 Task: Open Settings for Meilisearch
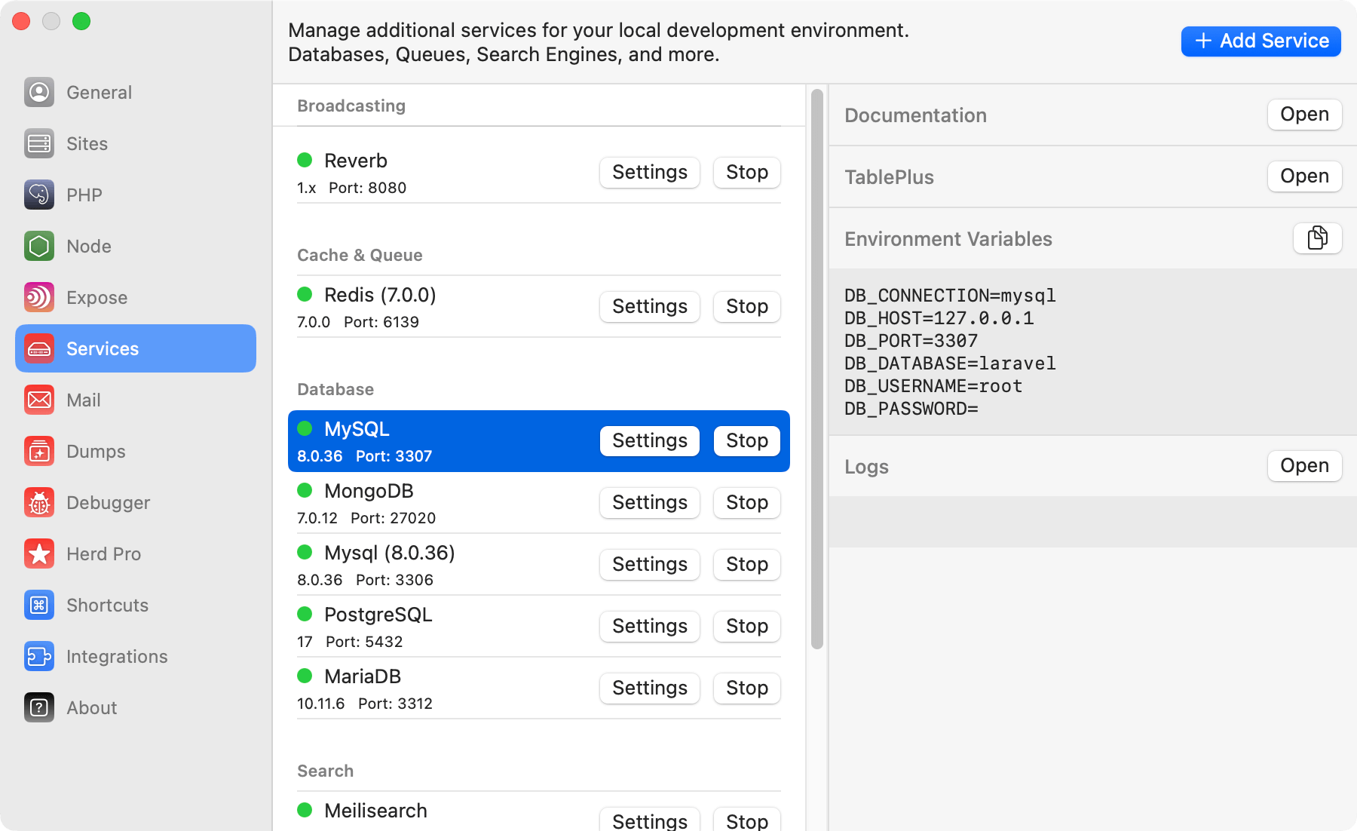point(650,820)
